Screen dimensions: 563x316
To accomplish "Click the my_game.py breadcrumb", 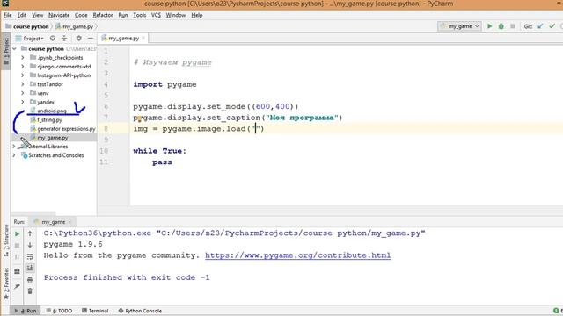I will pyautogui.click(x=74, y=26).
